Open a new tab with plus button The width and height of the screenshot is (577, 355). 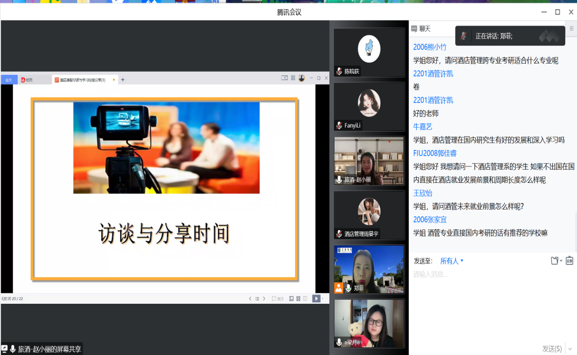[x=123, y=79]
